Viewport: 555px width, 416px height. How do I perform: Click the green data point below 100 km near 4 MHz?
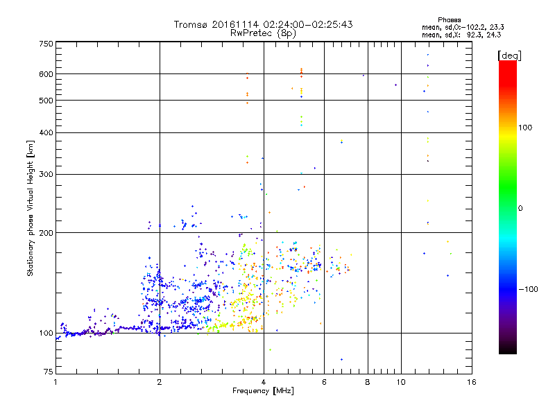(270, 350)
